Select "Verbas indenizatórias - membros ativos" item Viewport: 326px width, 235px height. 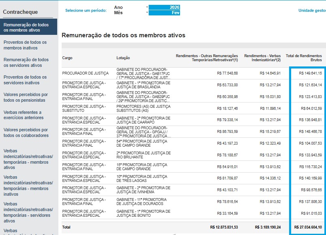[26, 159]
